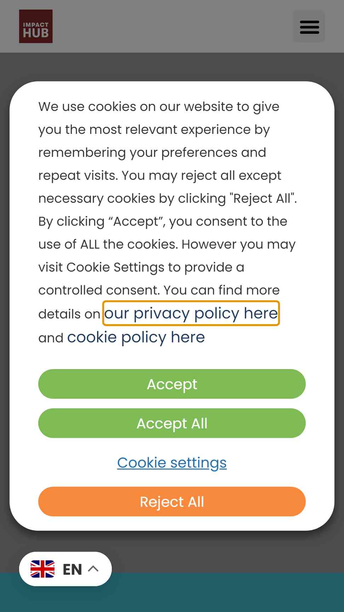Open the hamburger navigation menu
344x612 pixels.
point(309,27)
